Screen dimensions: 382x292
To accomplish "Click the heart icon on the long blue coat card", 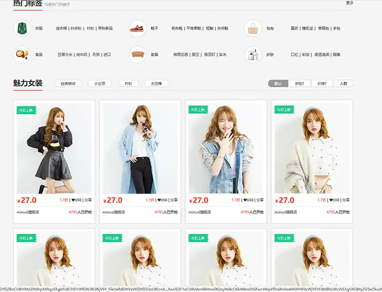I will [x=159, y=200].
